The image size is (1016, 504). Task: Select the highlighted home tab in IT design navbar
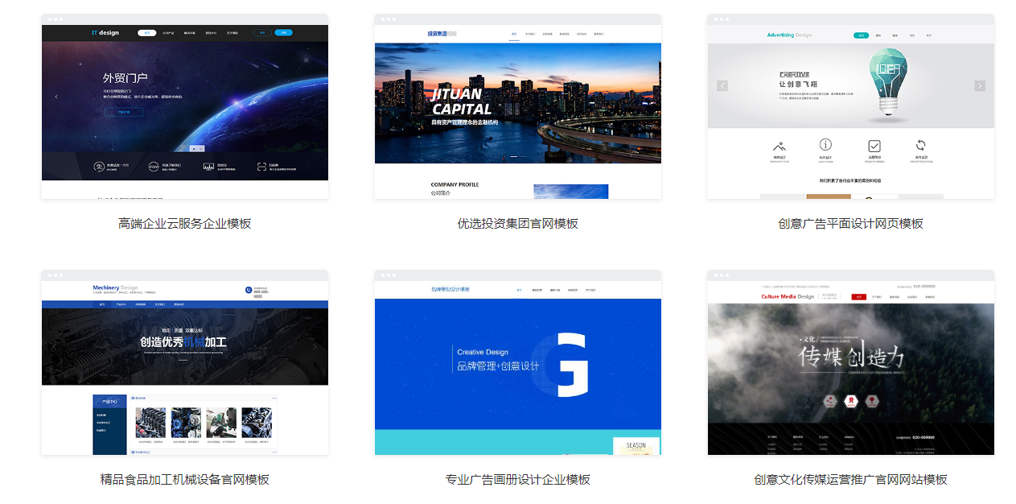click(x=147, y=33)
